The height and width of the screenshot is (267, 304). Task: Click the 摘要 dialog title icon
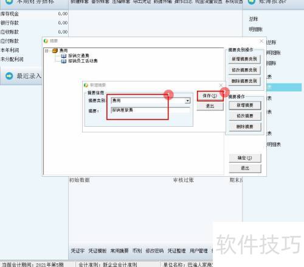(x=46, y=41)
